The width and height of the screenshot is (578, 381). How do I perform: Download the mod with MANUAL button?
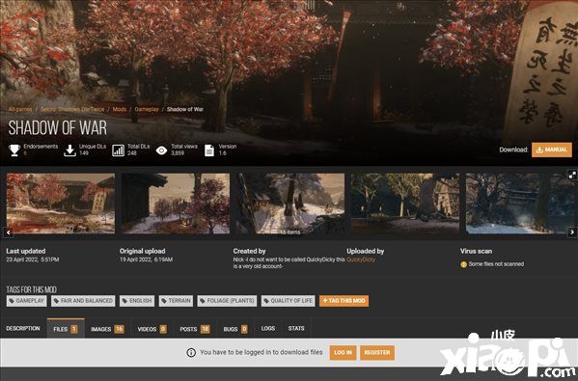tap(552, 150)
